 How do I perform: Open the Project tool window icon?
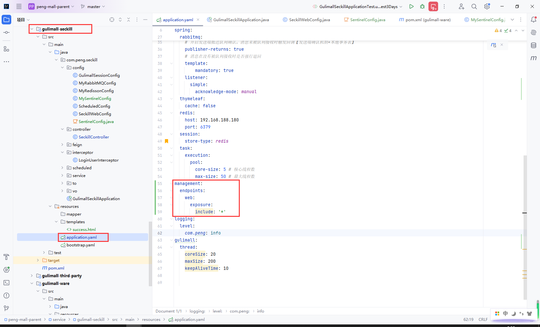[x=6, y=20]
